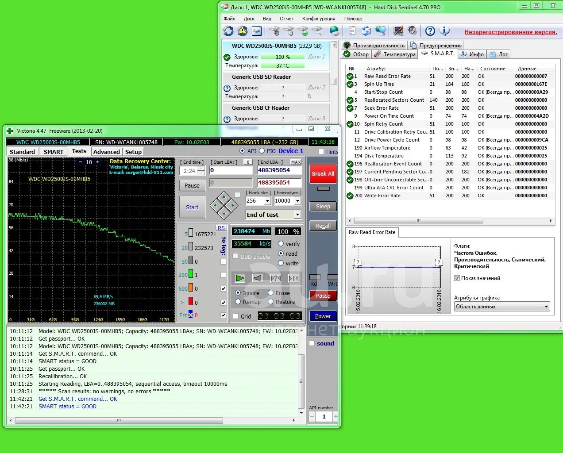This screenshot has height=453, width=563.
Task: Click the up arrow on the diamond navigation pad
Action: 224,197
